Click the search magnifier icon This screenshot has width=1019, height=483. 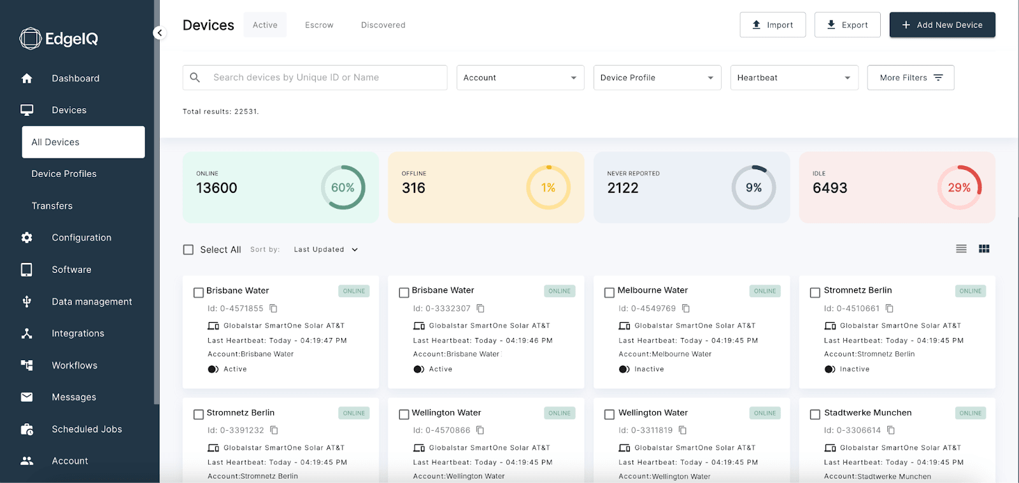(x=196, y=78)
